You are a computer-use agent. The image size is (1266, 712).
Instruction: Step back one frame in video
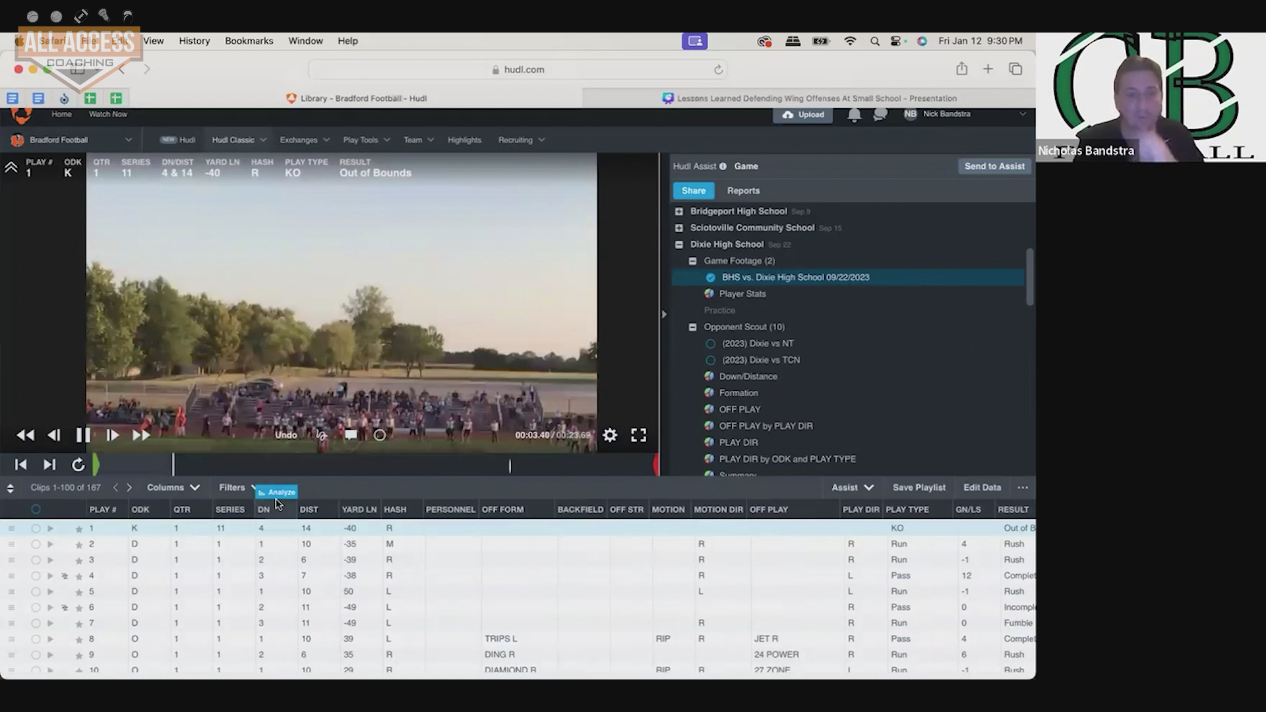click(54, 435)
